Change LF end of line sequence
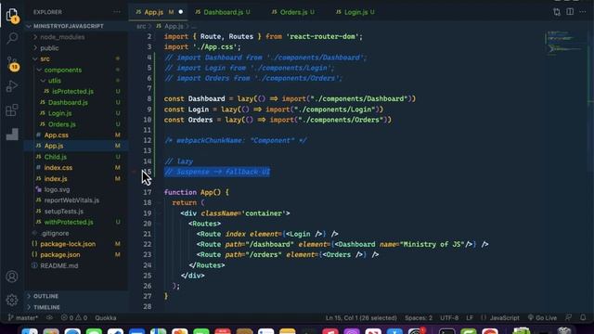 click(x=470, y=317)
